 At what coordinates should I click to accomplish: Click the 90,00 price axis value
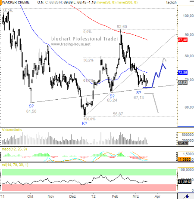coord(189,35)
